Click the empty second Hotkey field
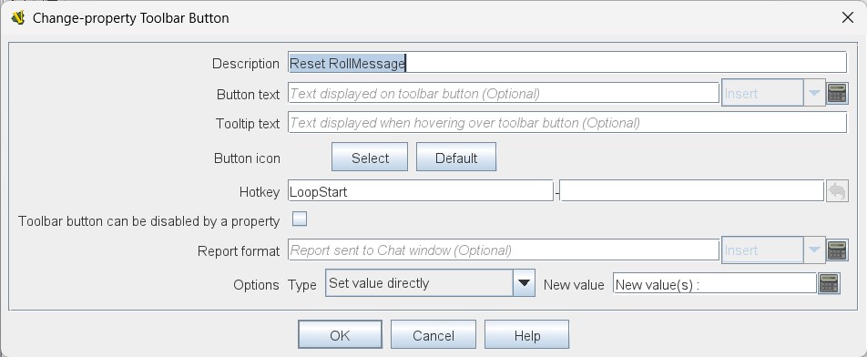This screenshot has height=357, width=867. (x=692, y=192)
